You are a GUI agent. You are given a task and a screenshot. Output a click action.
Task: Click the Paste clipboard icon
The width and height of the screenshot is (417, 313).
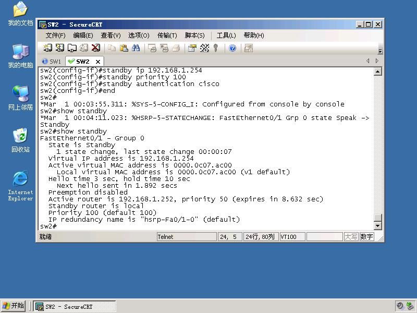pos(124,48)
